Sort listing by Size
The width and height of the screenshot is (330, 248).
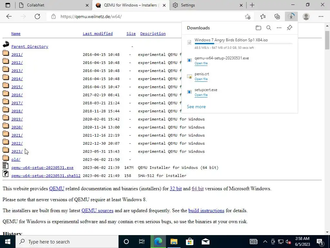click(x=131, y=34)
